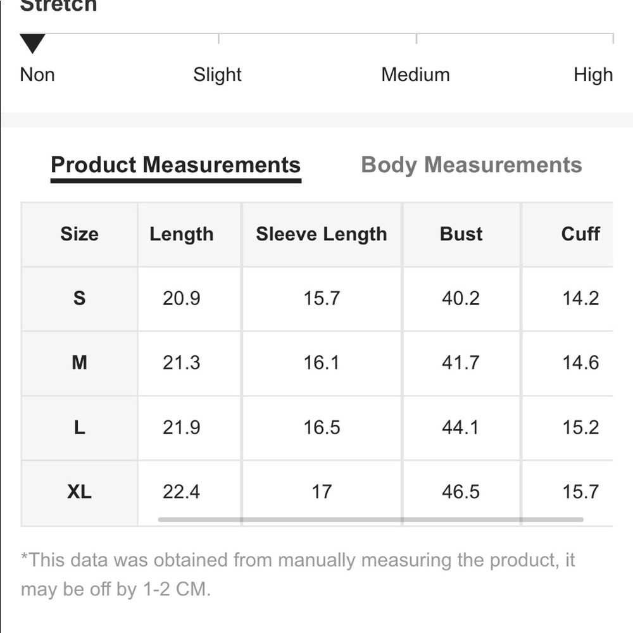Image resolution: width=633 pixels, height=633 pixels.
Task: Click the Cuff column header
Action: pos(580,234)
